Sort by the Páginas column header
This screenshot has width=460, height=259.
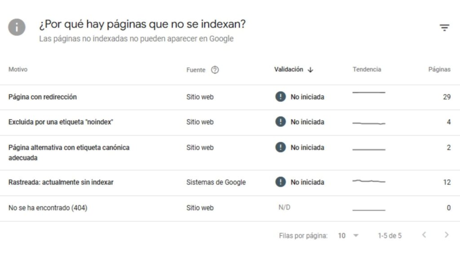pyautogui.click(x=439, y=69)
